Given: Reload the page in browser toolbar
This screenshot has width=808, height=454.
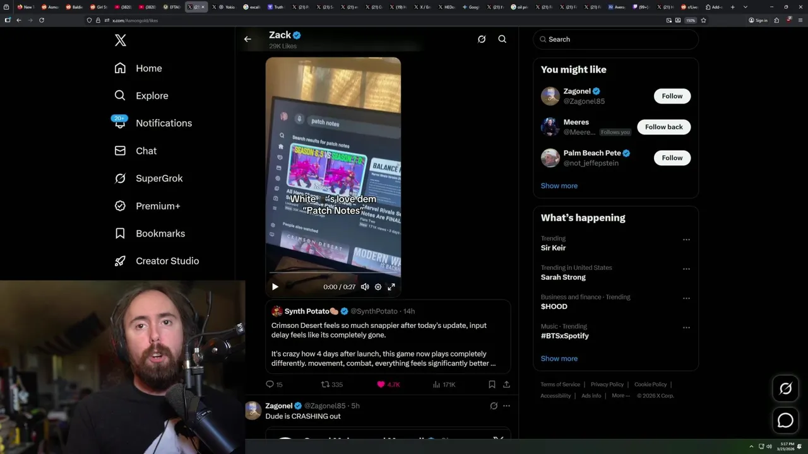Looking at the screenshot, I should coord(42,20).
